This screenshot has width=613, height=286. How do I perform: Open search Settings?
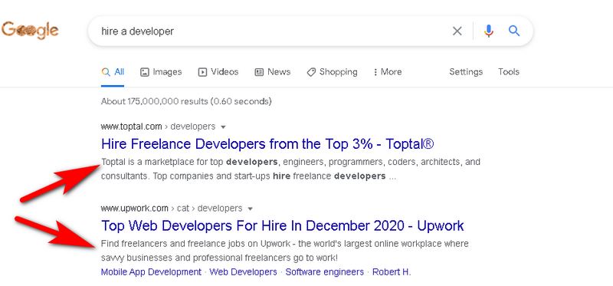click(x=466, y=72)
